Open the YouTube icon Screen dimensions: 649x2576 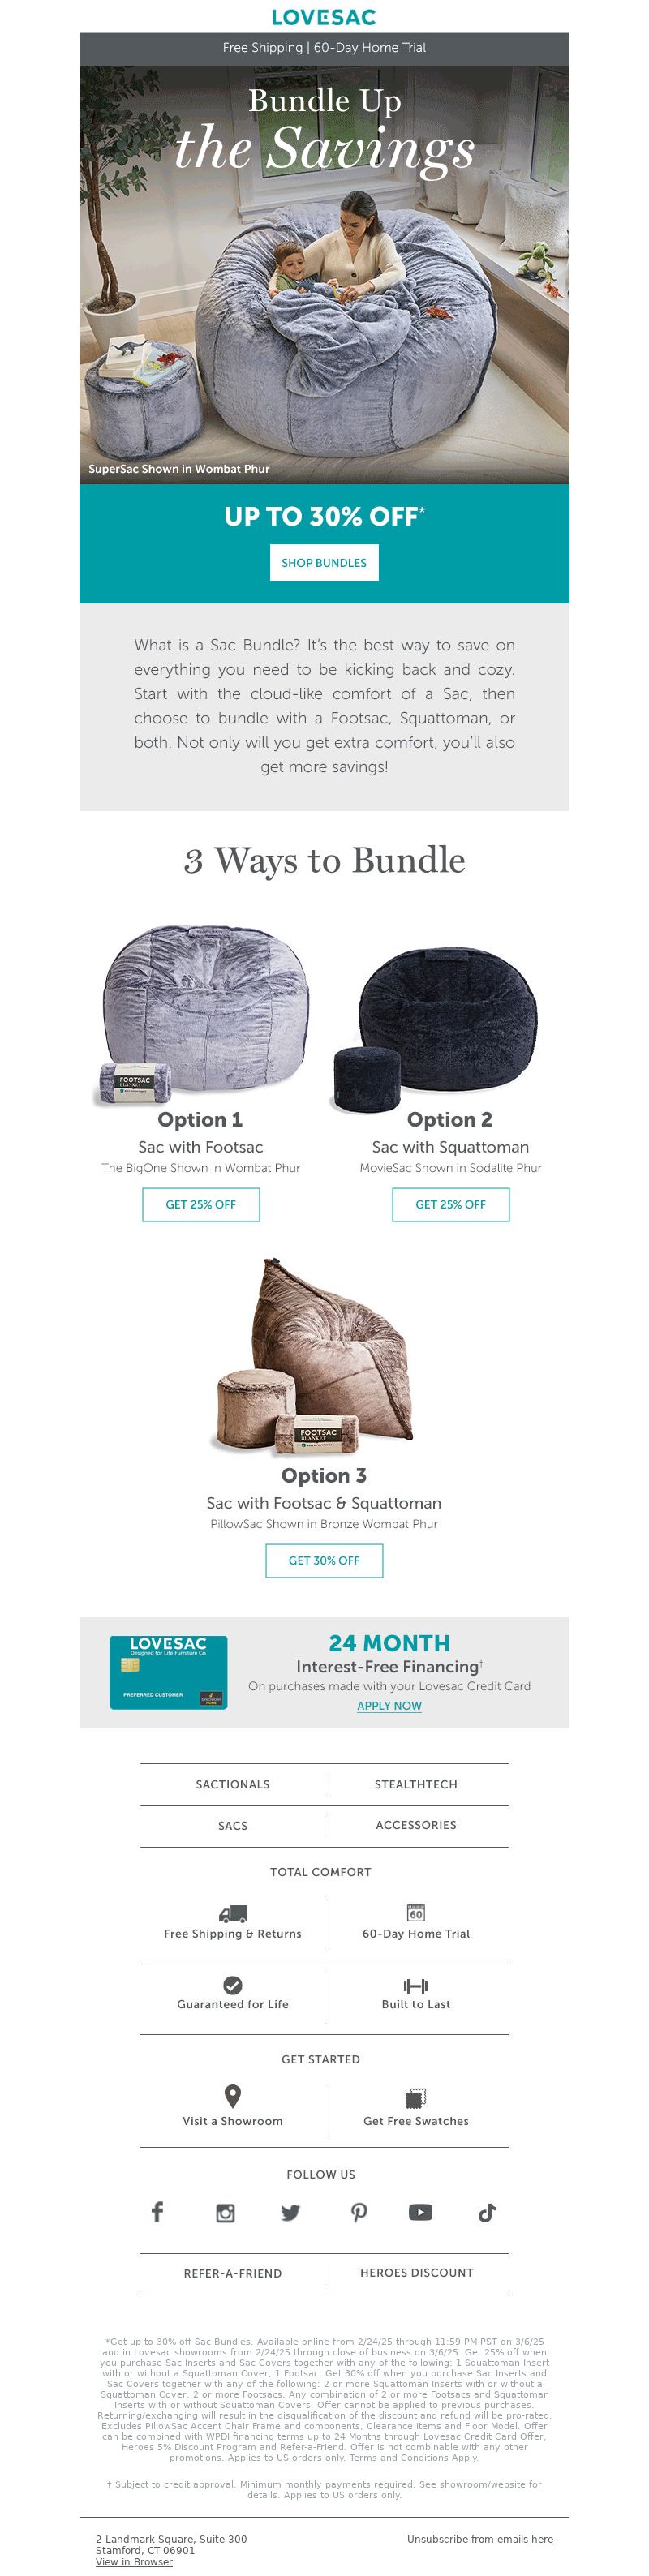pyautogui.click(x=420, y=2212)
